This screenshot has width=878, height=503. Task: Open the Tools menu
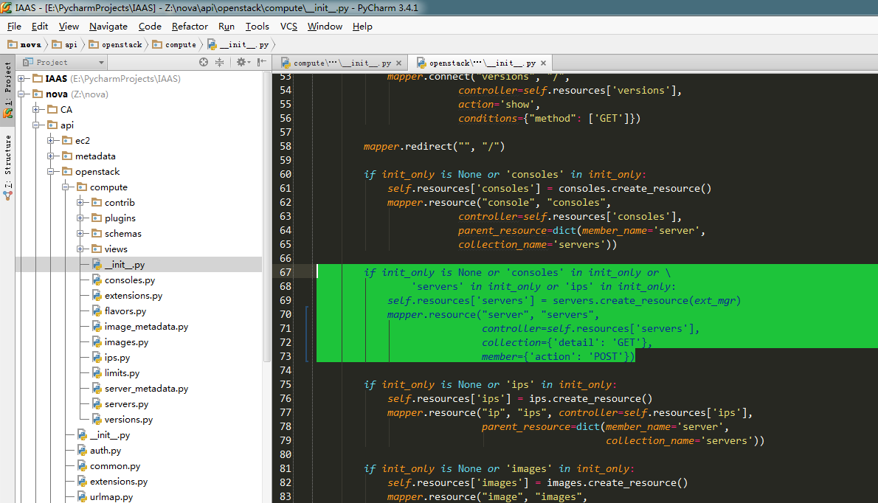pos(257,27)
